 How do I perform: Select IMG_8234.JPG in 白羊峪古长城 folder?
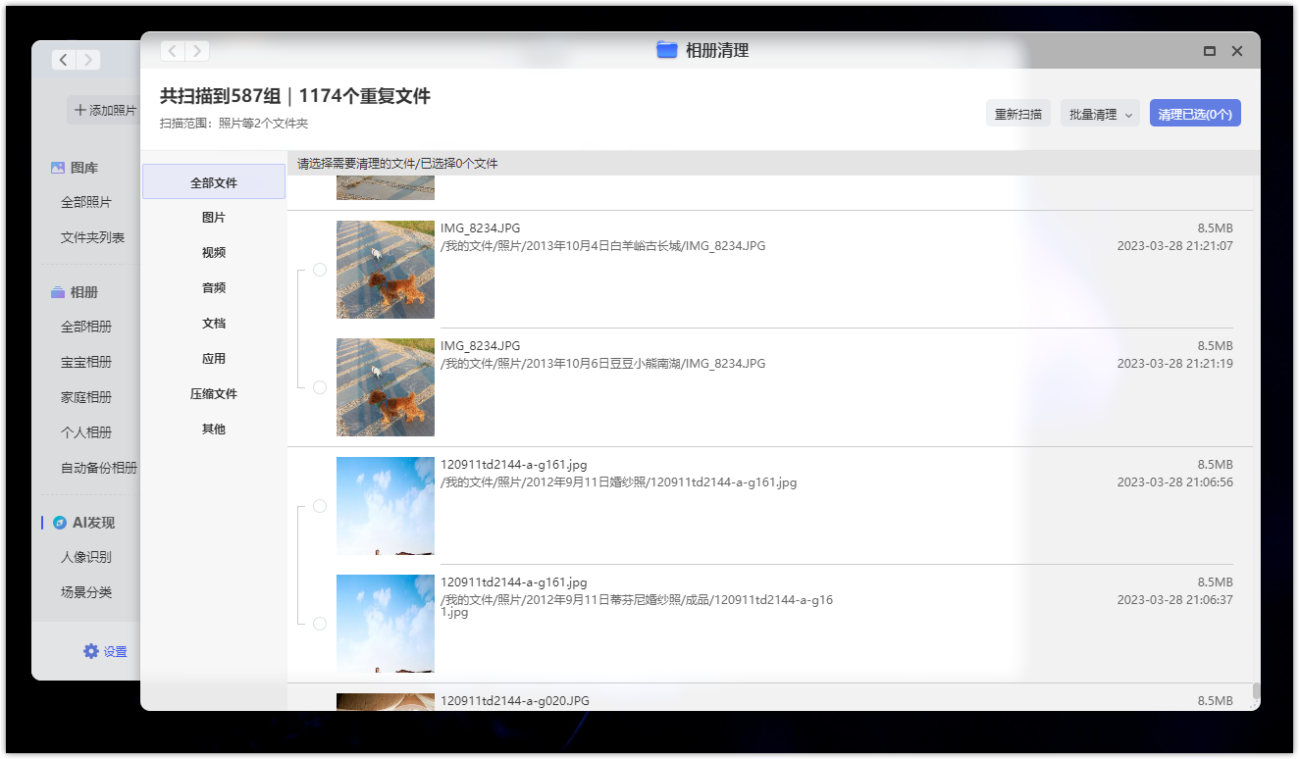[320, 270]
